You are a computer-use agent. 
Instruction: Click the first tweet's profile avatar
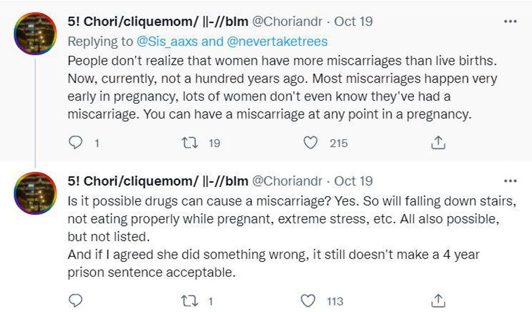35,34
